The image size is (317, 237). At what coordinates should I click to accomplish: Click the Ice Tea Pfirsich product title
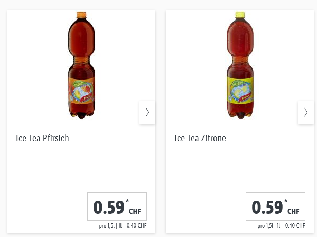click(42, 139)
